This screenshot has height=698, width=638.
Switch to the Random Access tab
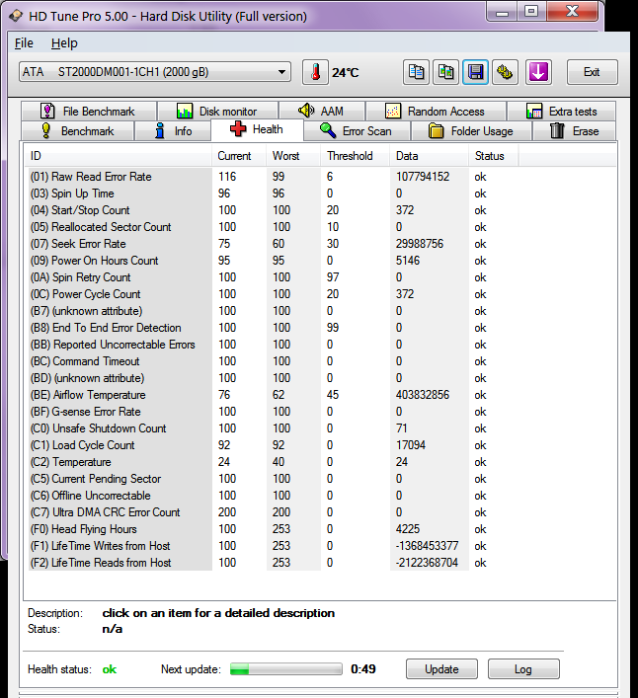click(x=436, y=111)
